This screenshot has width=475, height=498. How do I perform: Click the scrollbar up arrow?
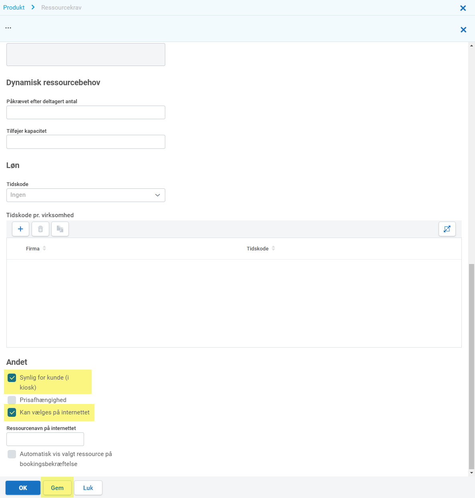click(x=471, y=46)
